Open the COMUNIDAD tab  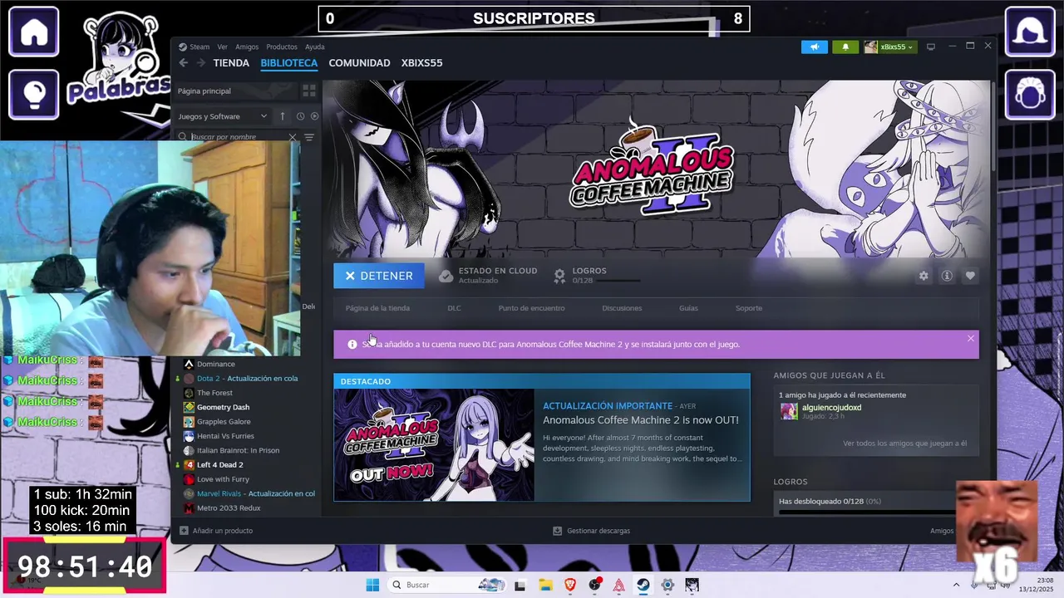coord(359,63)
